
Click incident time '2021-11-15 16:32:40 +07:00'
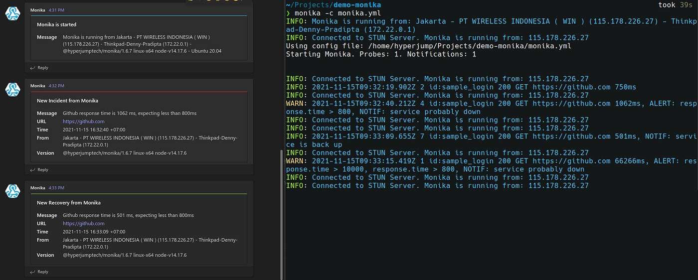click(94, 130)
